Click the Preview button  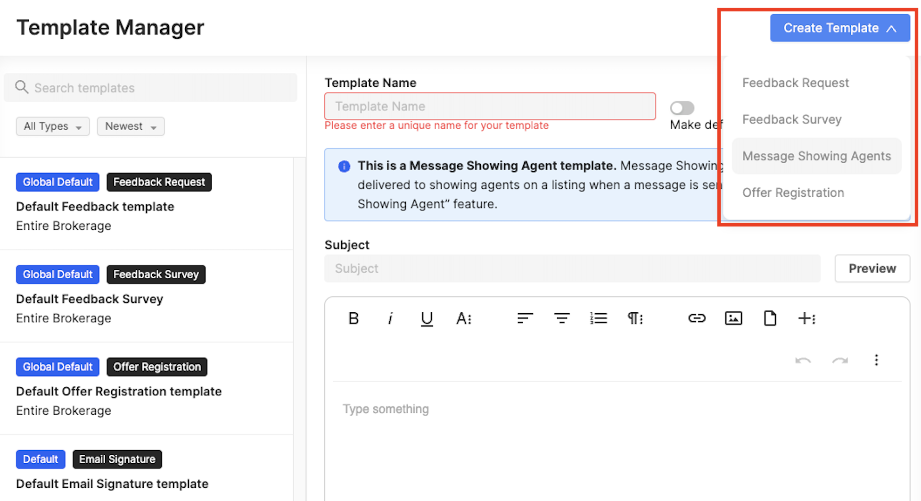pos(872,268)
